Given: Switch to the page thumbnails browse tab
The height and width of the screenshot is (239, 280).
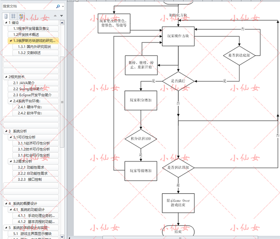Looking at the screenshot, I should tap(13, 16).
